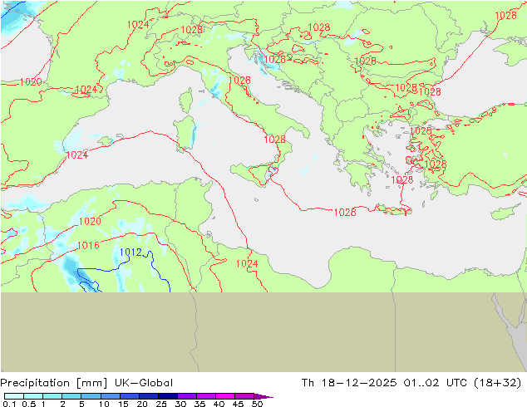Viewport: 527px width, 407px height.
Task: Click the date text 'Th 18-12-2025'
Action: point(349,382)
